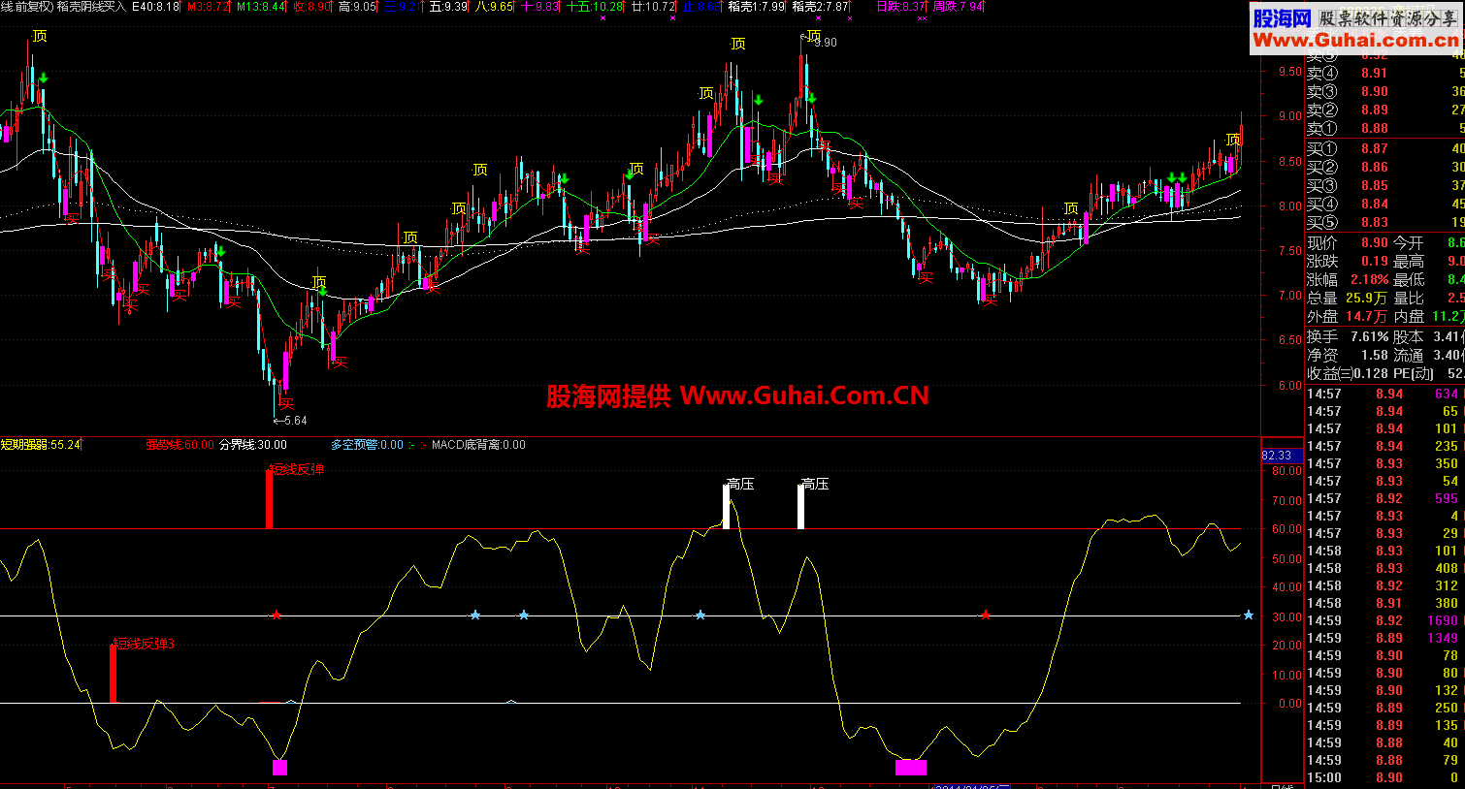Select the 买① 8.87 bid row

pyautogui.click(x=1385, y=148)
